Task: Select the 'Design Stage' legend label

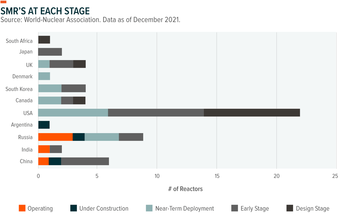Action: pos(313,208)
